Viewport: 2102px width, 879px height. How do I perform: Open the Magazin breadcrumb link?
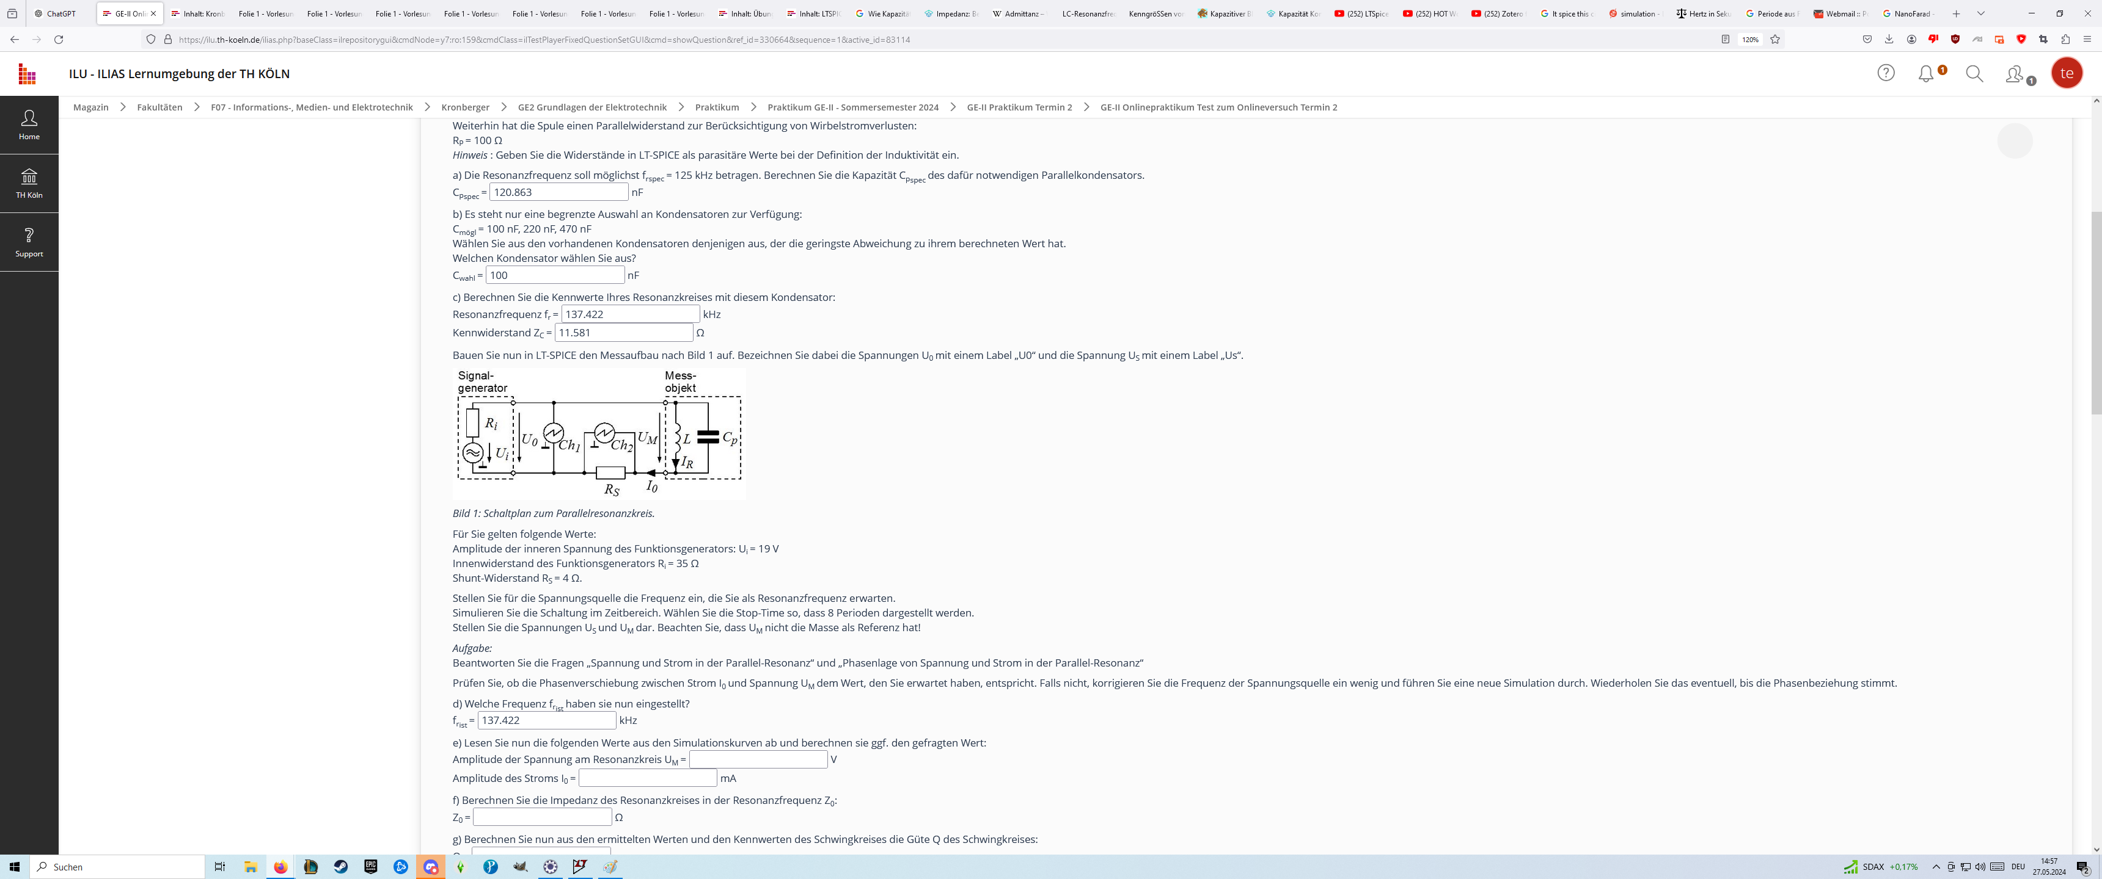[x=90, y=107]
